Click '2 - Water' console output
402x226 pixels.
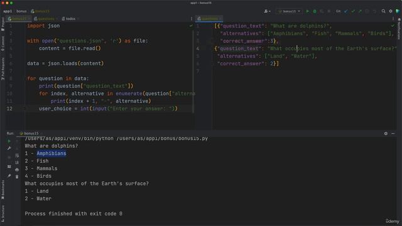click(x=38, y=198)
